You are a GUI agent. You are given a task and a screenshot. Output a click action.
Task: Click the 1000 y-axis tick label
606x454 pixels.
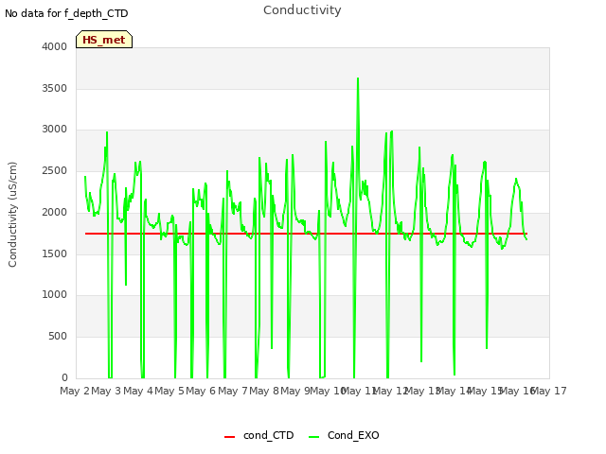(x=55, y=295)
